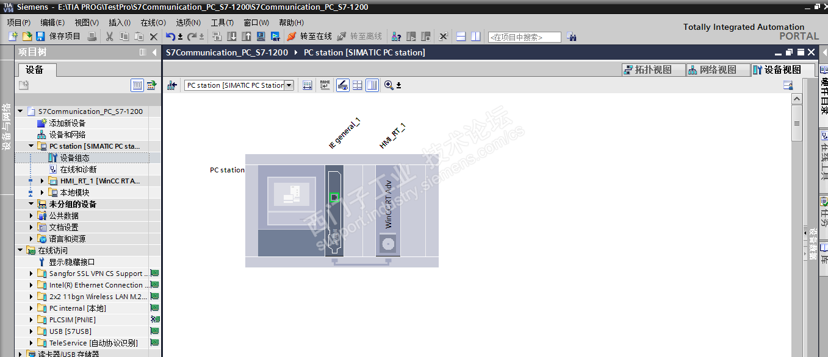The image size is (828, 357).
Task: Click the compile icon in toolbar
Action: click(217, 37)
